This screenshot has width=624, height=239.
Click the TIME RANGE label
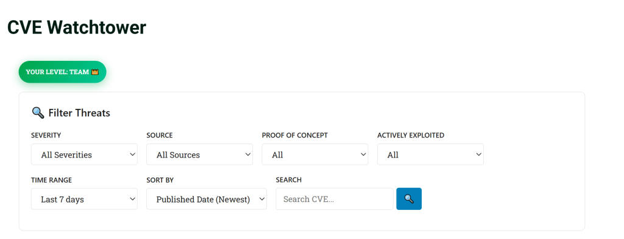pyautogui.click(x=51, y=180)
